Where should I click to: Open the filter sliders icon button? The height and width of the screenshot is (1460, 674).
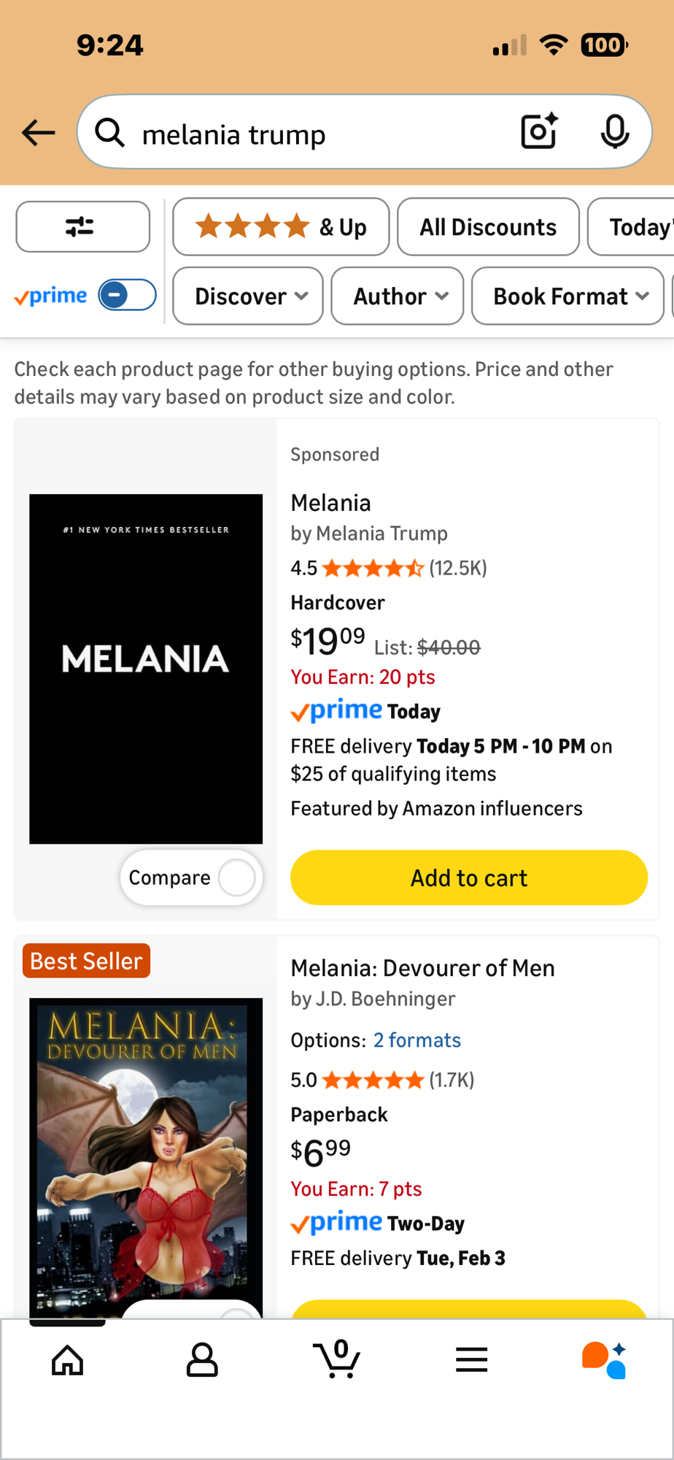82,227
